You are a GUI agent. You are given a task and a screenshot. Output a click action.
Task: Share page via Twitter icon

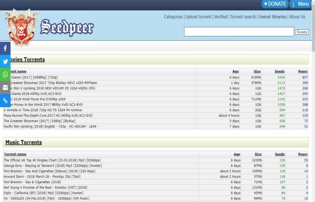(5, 61)
